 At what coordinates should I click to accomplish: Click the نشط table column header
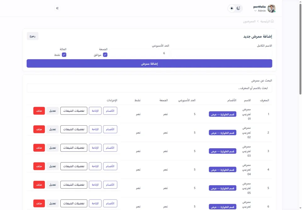coord(137,100)
